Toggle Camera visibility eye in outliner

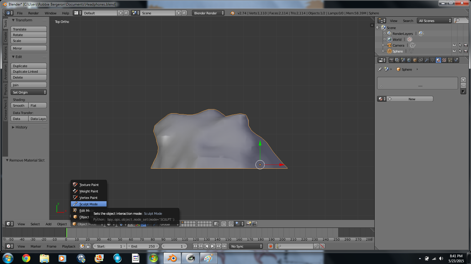coord(454,45)
